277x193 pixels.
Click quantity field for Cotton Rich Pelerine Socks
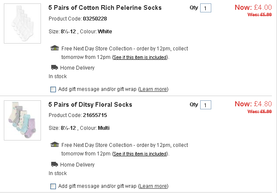pyautogui.click(x=206, y=9)
